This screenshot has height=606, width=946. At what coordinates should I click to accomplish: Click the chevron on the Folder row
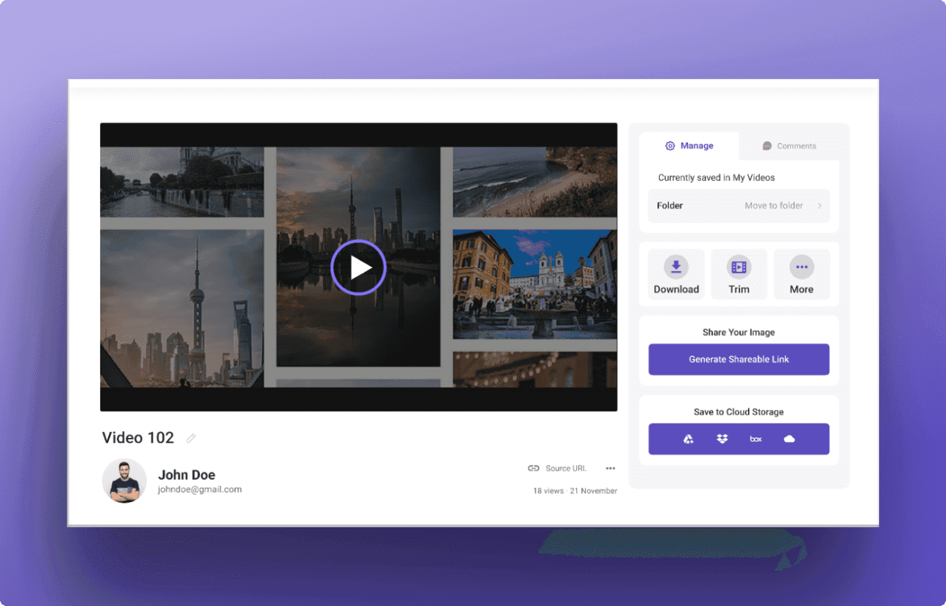818,205
